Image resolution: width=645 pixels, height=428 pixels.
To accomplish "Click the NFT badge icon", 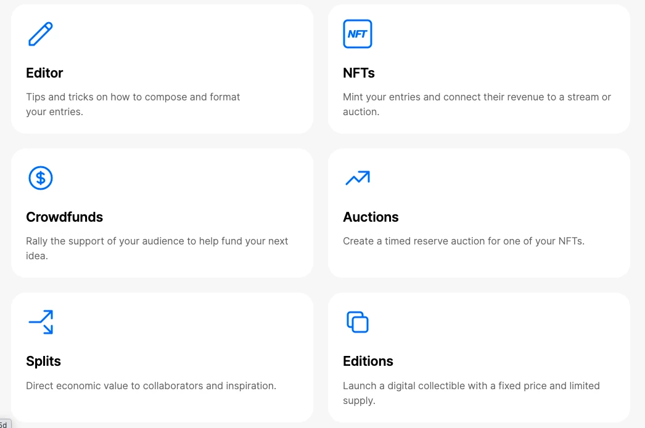I will (x=358, y=34).
